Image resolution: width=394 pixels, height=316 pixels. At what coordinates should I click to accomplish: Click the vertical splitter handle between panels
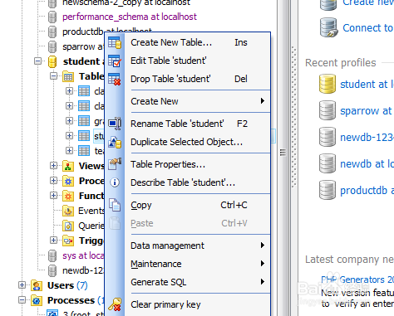click(283, 153)
